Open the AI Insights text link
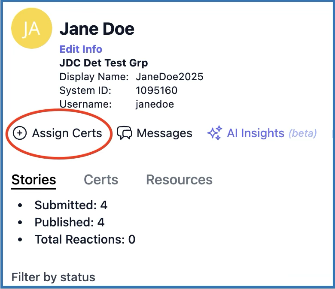The image size is (335, 289). (x=256, y=133)
